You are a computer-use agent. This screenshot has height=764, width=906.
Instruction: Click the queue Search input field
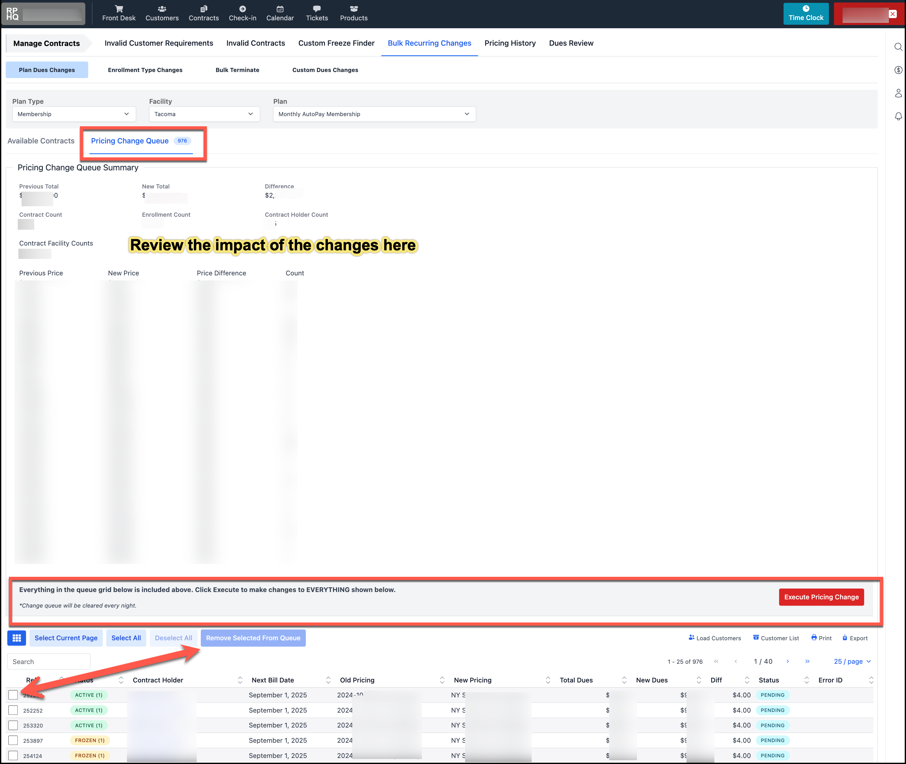tap(49, 661)
